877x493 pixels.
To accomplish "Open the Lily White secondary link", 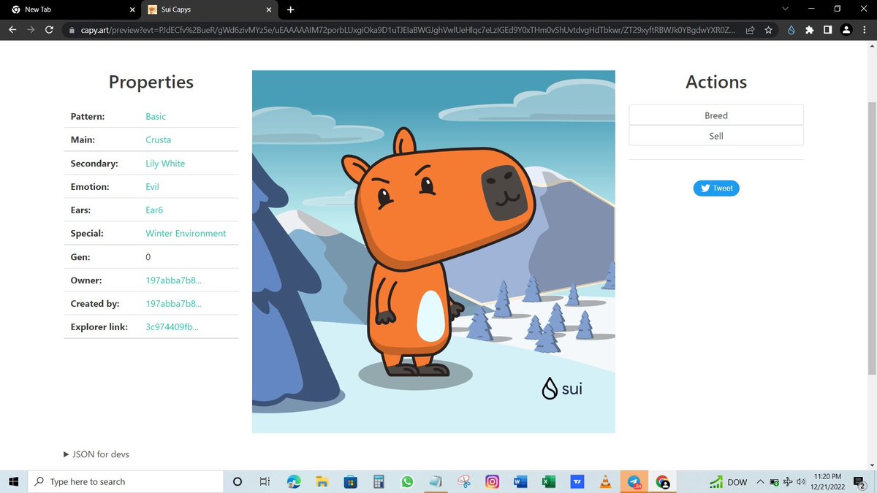I will pos(165,164).
